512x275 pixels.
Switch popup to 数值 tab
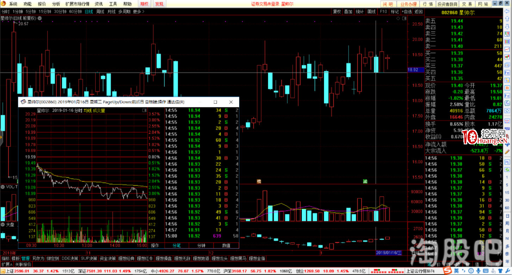(x=226, y=245)
